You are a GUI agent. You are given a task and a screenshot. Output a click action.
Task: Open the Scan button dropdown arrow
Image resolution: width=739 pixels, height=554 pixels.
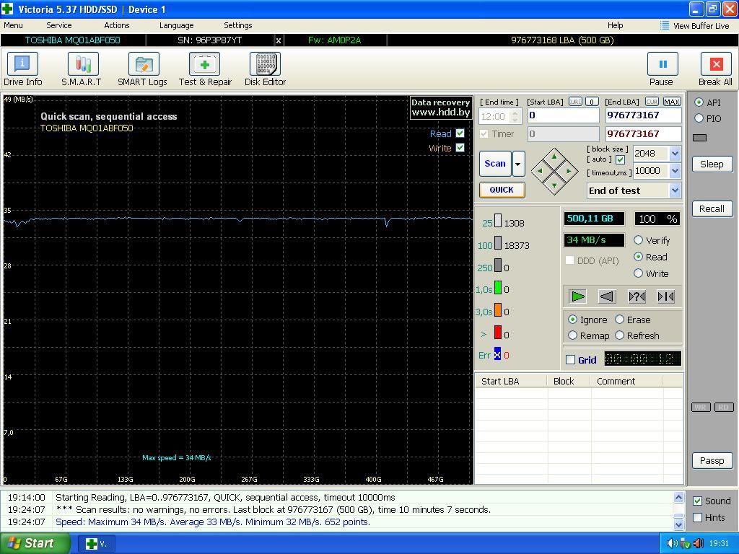click(x=518, y=164)
